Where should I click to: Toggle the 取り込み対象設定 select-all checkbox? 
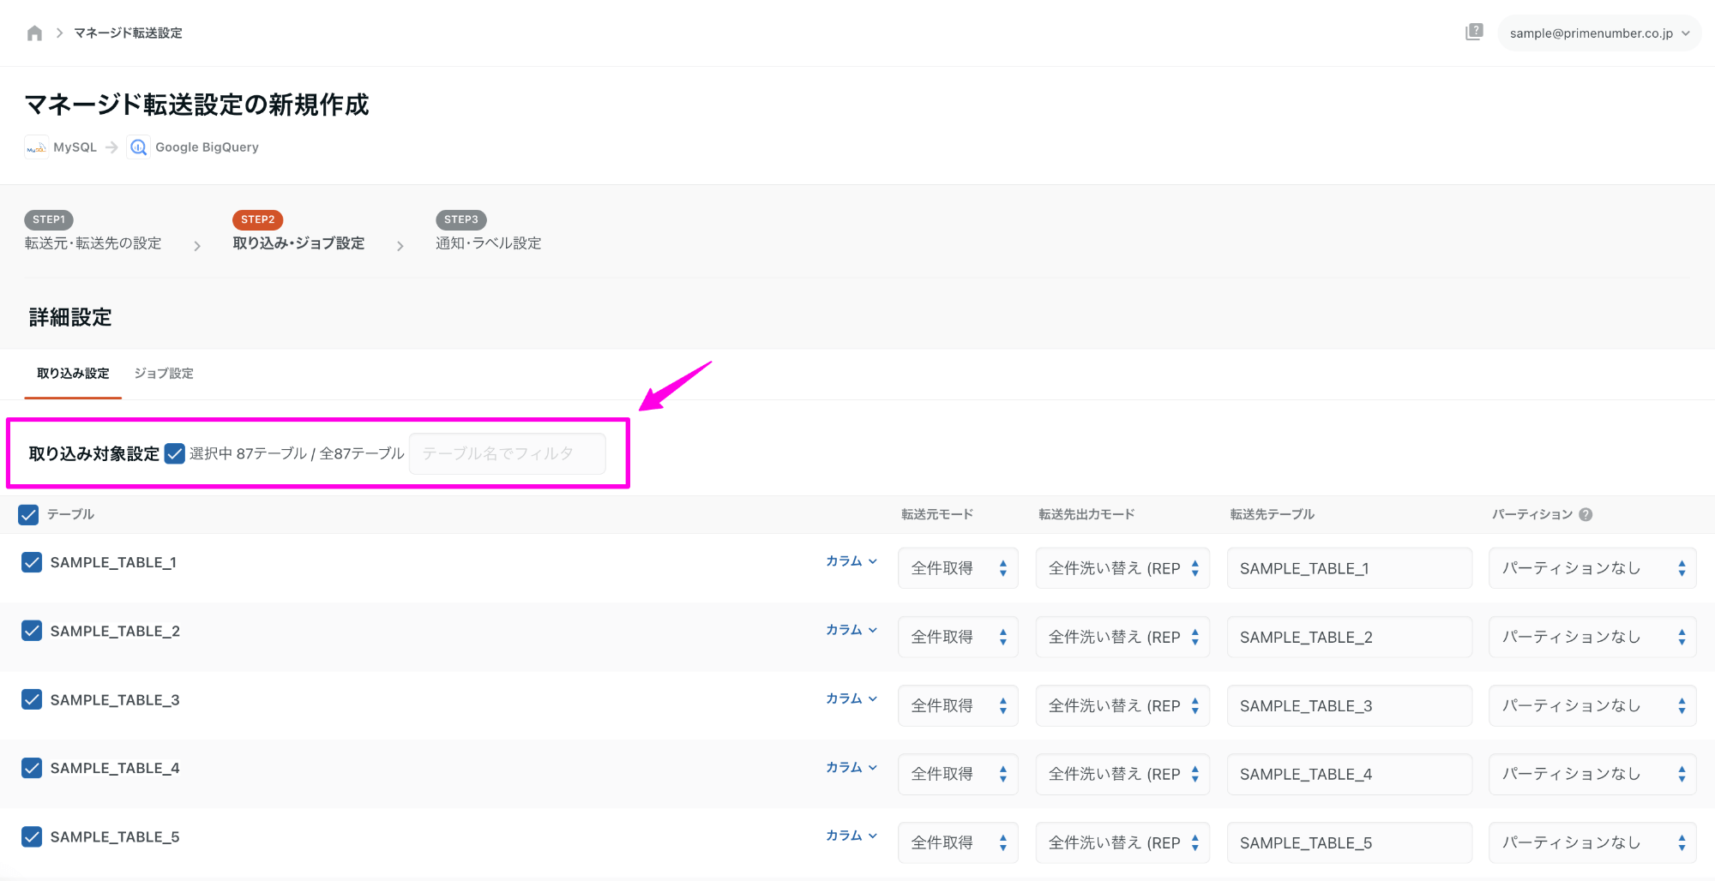coord(175,453)
